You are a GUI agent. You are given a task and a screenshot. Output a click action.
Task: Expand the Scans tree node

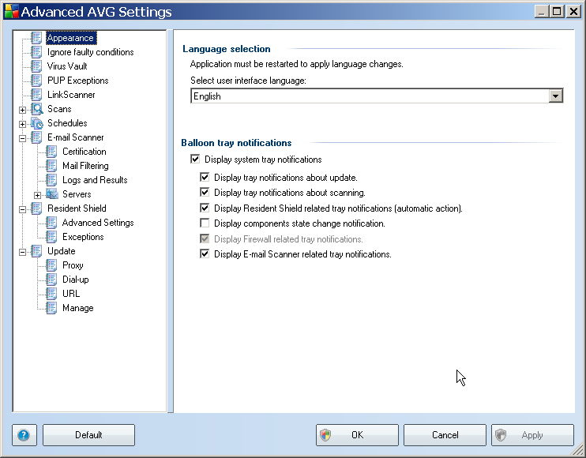point(22,110)
